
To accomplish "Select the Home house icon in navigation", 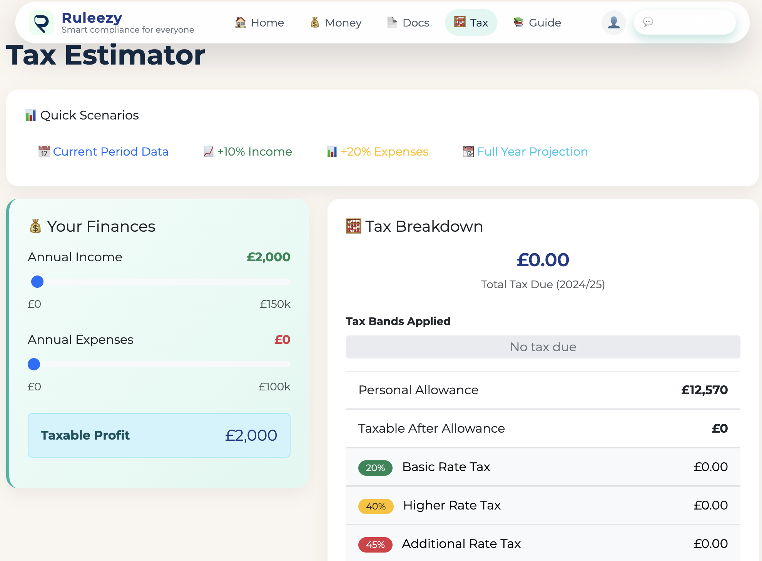I will (241, 22).
